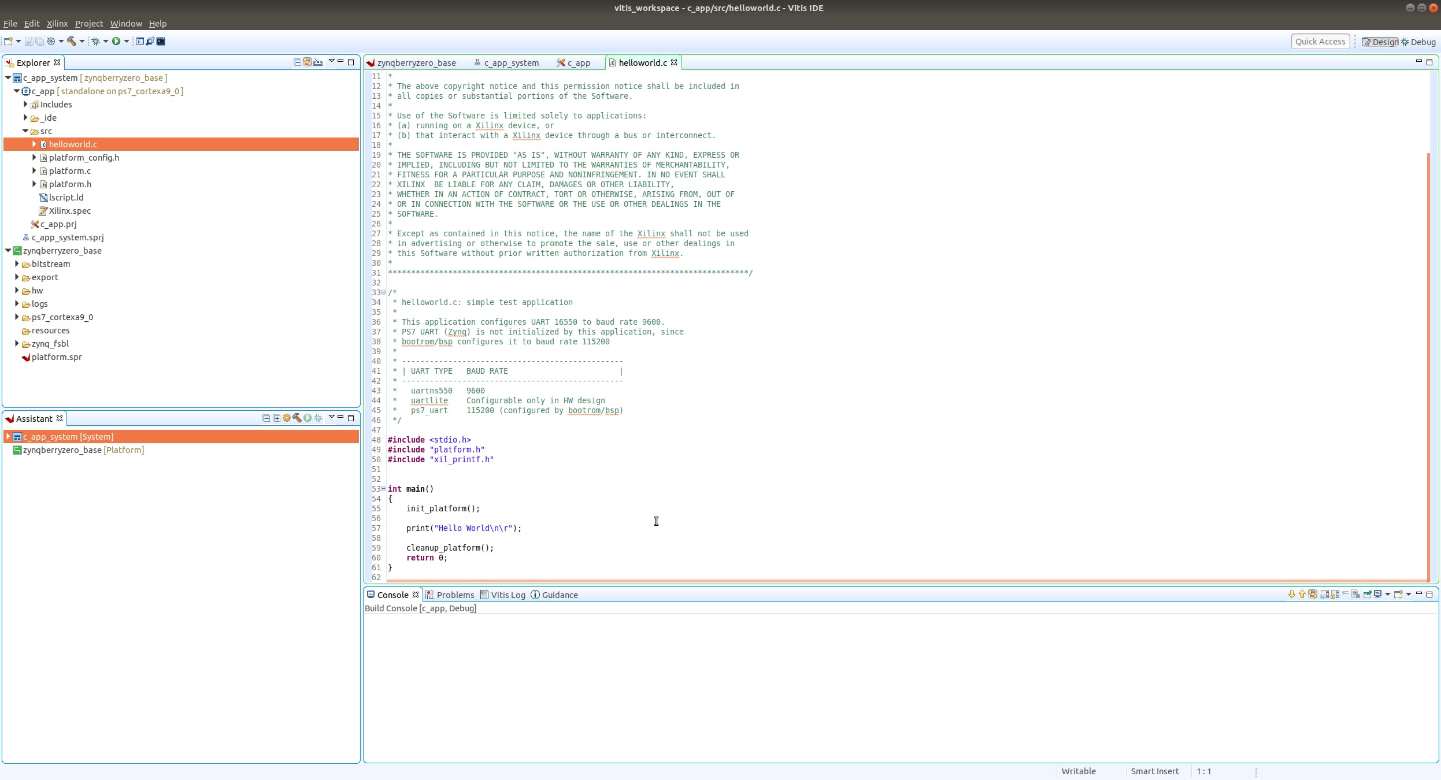Switch to the Debug perspective

click(x=1418, y=42)
